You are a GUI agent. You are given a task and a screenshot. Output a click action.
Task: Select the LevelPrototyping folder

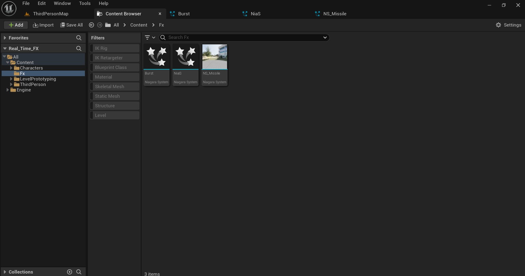click(38, 79)
